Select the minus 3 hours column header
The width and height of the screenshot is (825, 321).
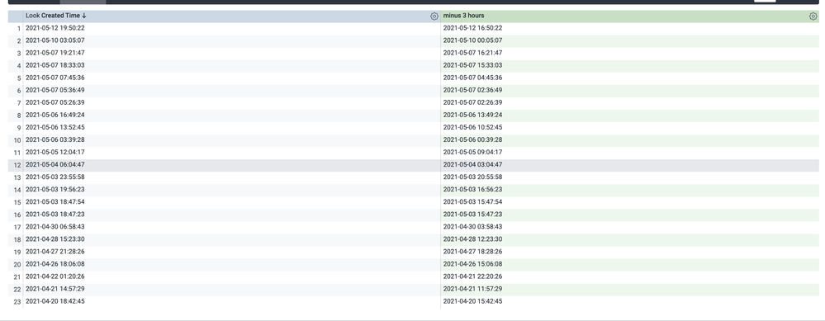coord(463,16)
